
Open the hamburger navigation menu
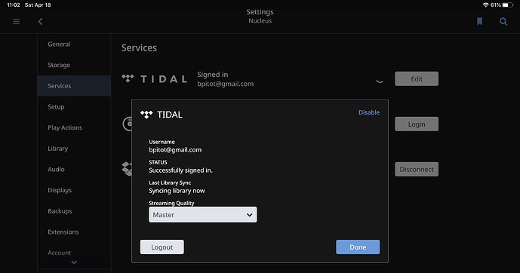(x=17, y=22)
